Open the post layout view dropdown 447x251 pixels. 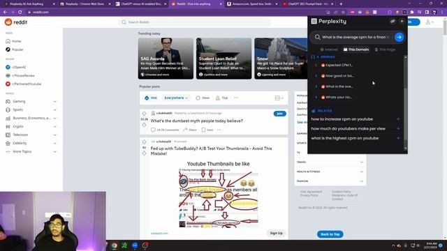coord(279,98)
